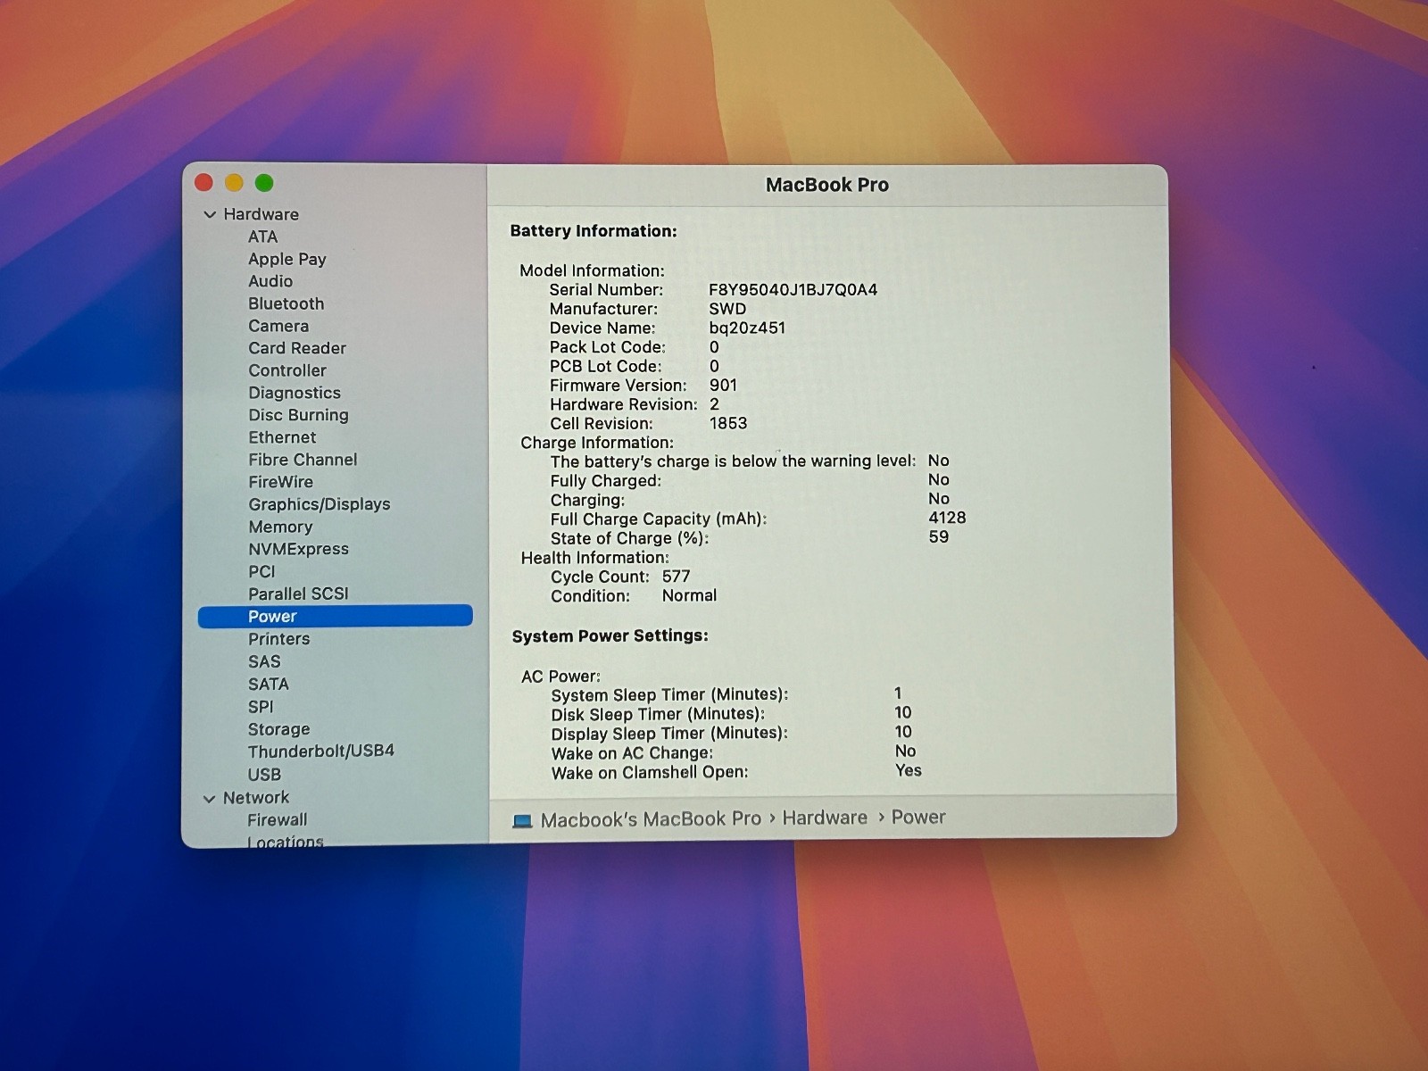Click the Hardware category label

[261, 214]
